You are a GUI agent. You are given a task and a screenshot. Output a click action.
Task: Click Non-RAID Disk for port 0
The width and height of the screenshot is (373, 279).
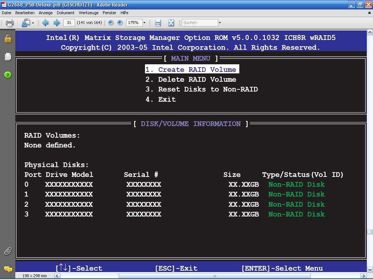297,184
